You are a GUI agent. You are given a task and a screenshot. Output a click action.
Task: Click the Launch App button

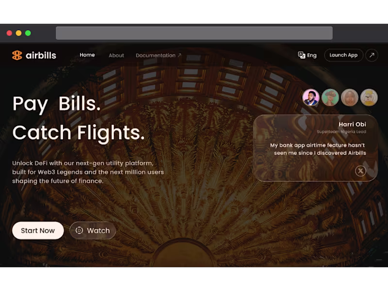[x=343, y=55]
